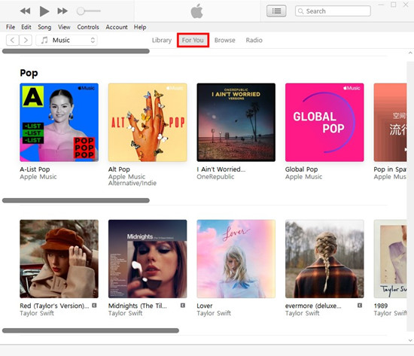Click the Pop section heading
Viewport: 414px width, 356px height.
point(29,73)
